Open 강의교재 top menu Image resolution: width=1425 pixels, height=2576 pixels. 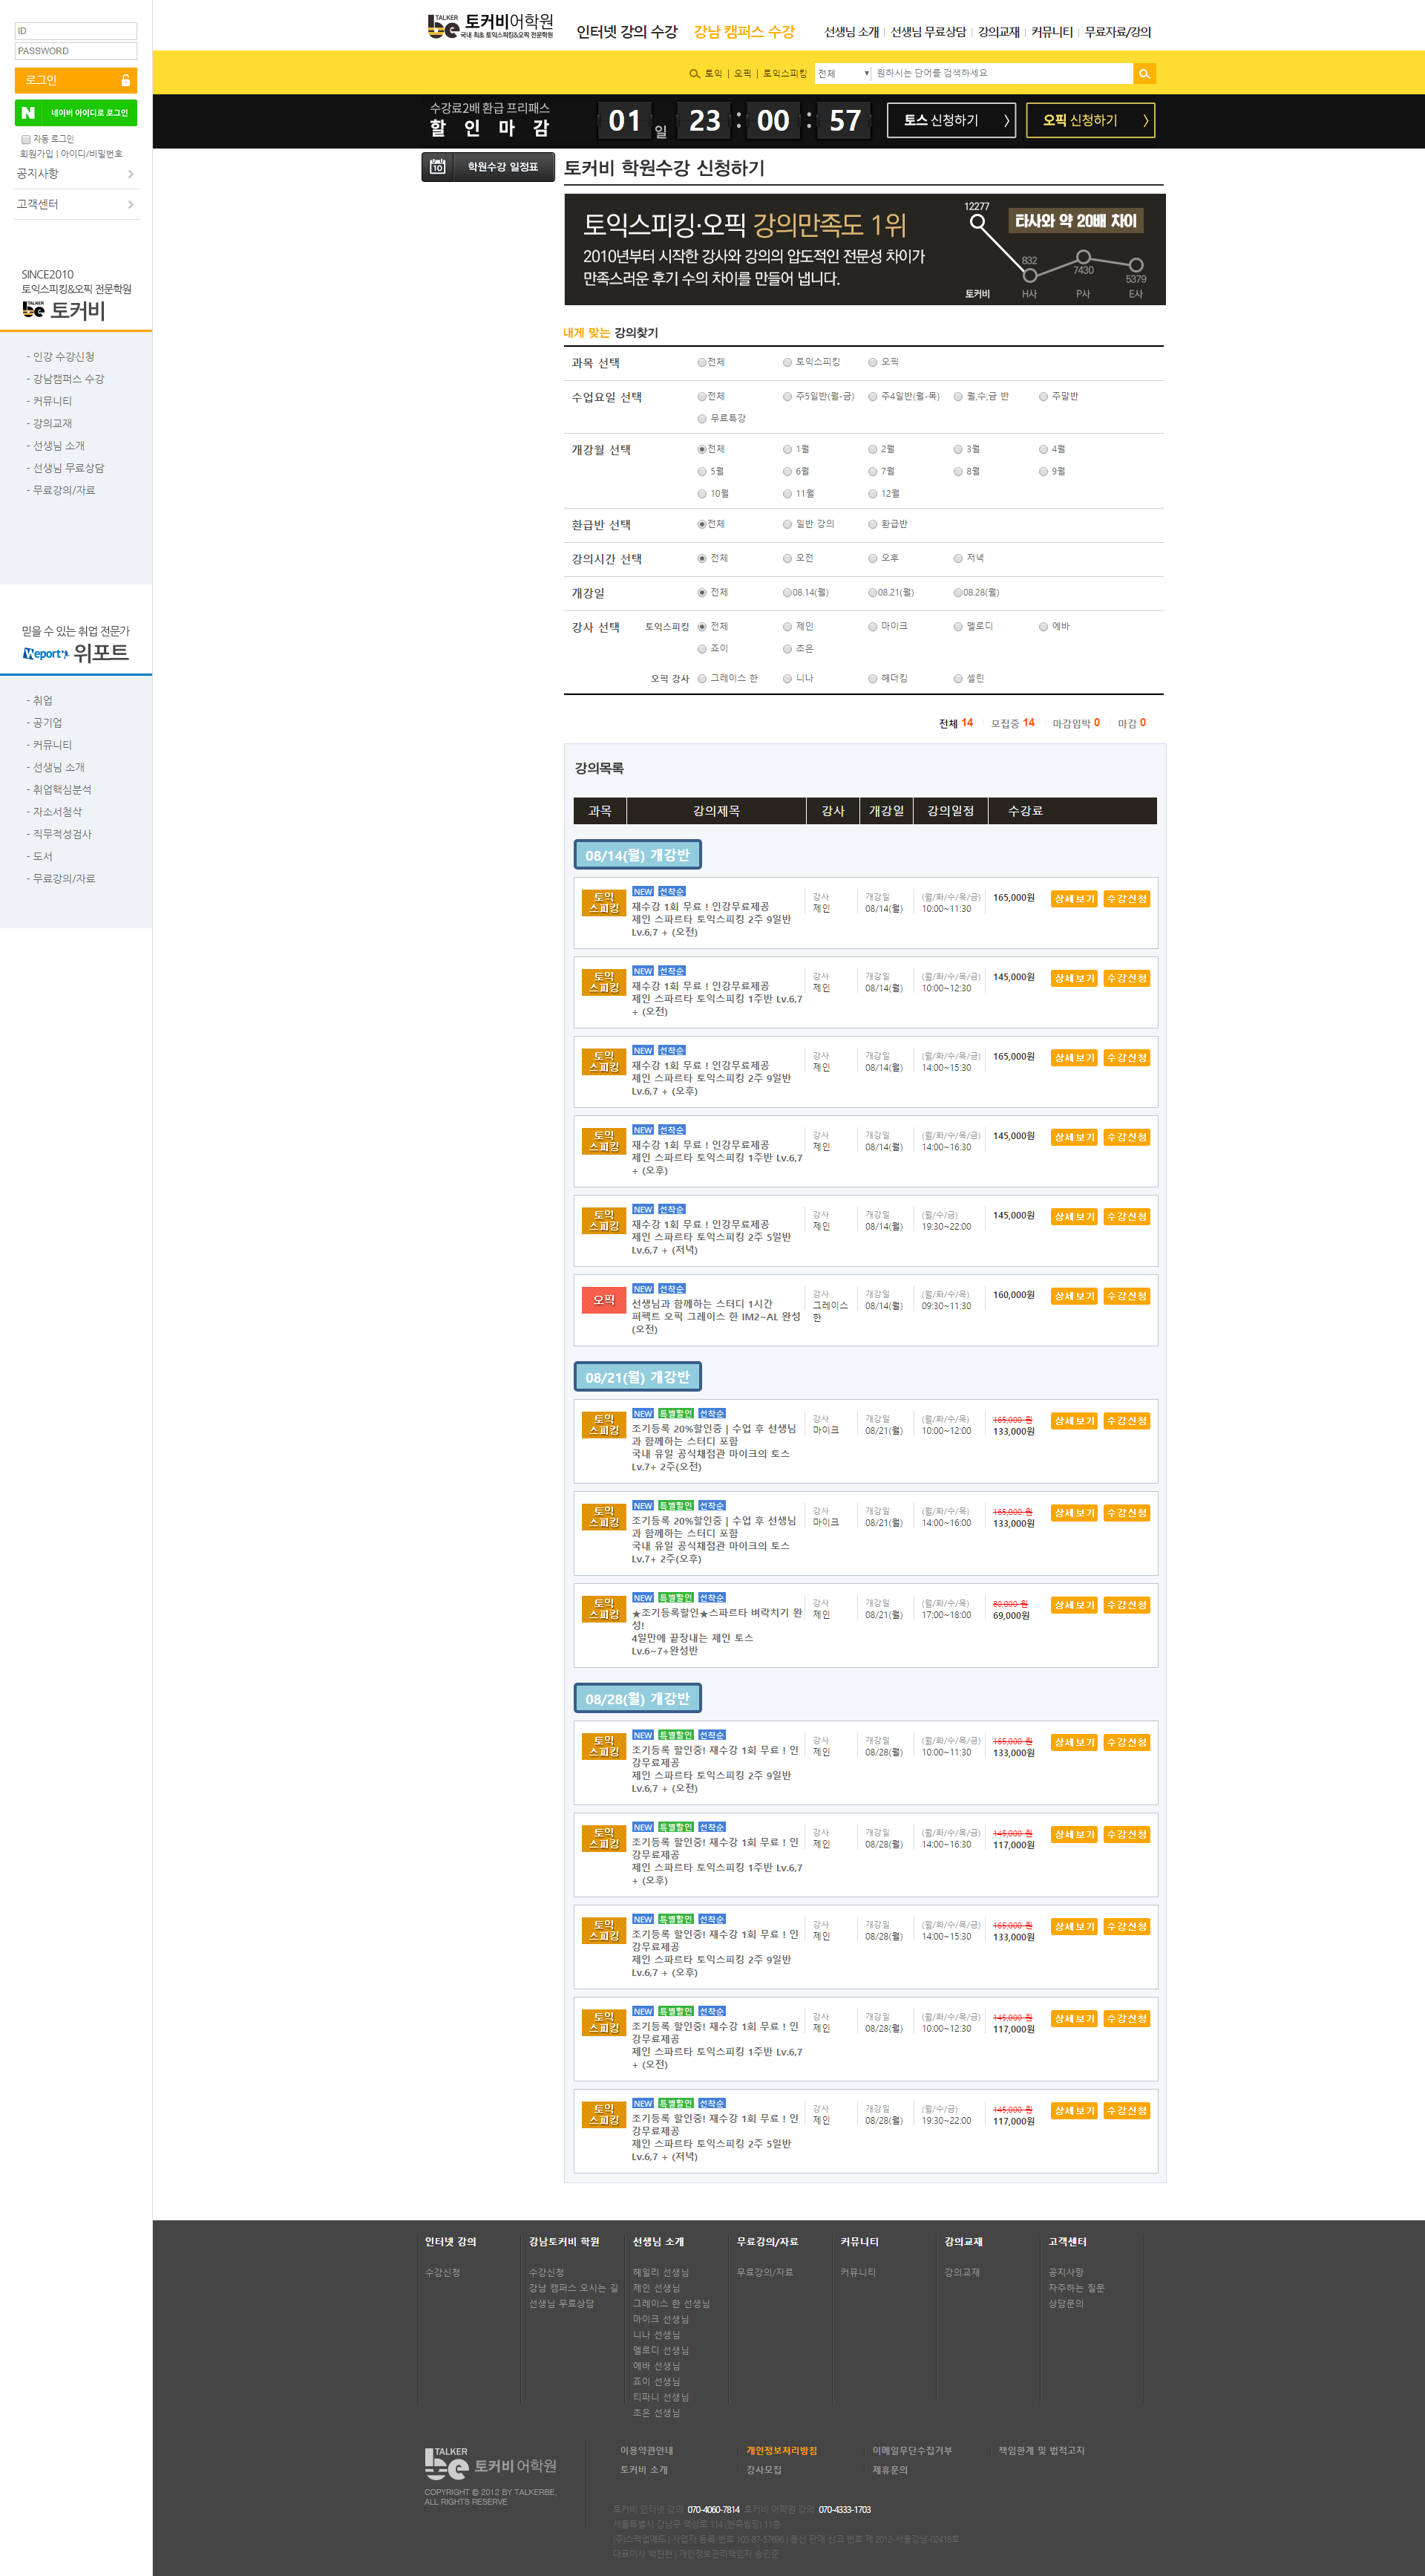pyautogui.click(x=998, y=32)
